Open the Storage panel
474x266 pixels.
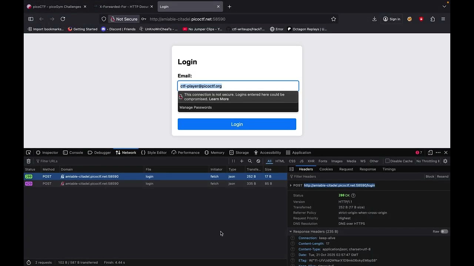(x=239, y=153)
